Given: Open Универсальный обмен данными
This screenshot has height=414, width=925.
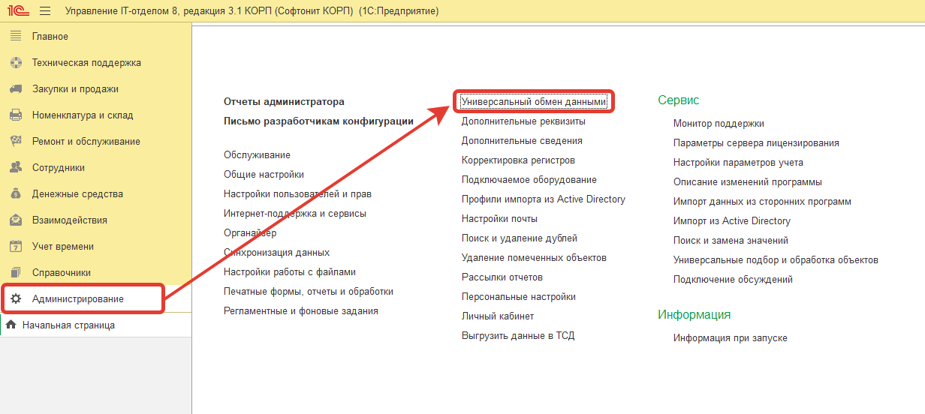Looking at the screenshot, I should [x=534, y=101].
